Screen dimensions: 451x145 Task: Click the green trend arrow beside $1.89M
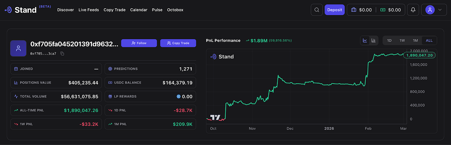coord(247,40)
